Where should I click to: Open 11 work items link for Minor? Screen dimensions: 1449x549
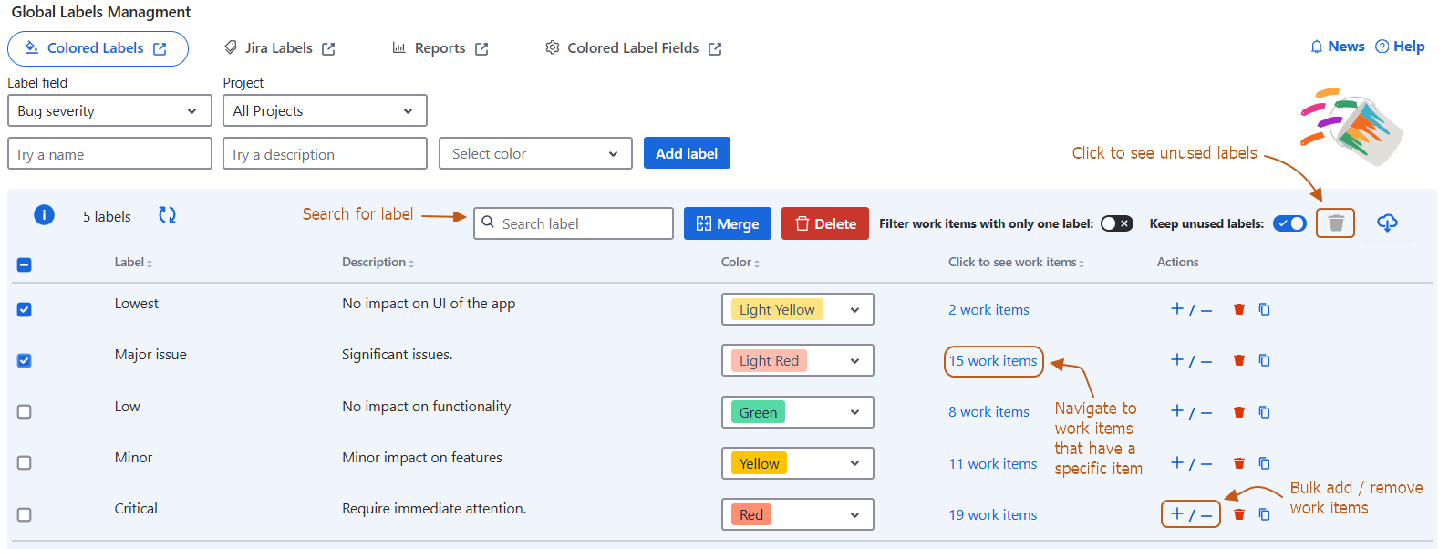[993, 464]
